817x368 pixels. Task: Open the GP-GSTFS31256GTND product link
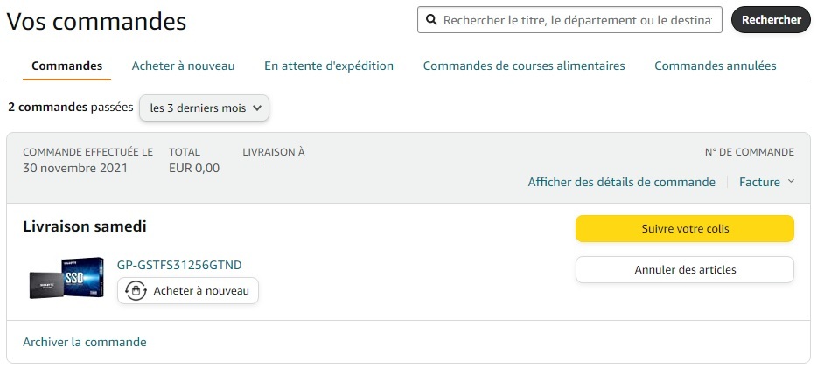coord(179,265)
